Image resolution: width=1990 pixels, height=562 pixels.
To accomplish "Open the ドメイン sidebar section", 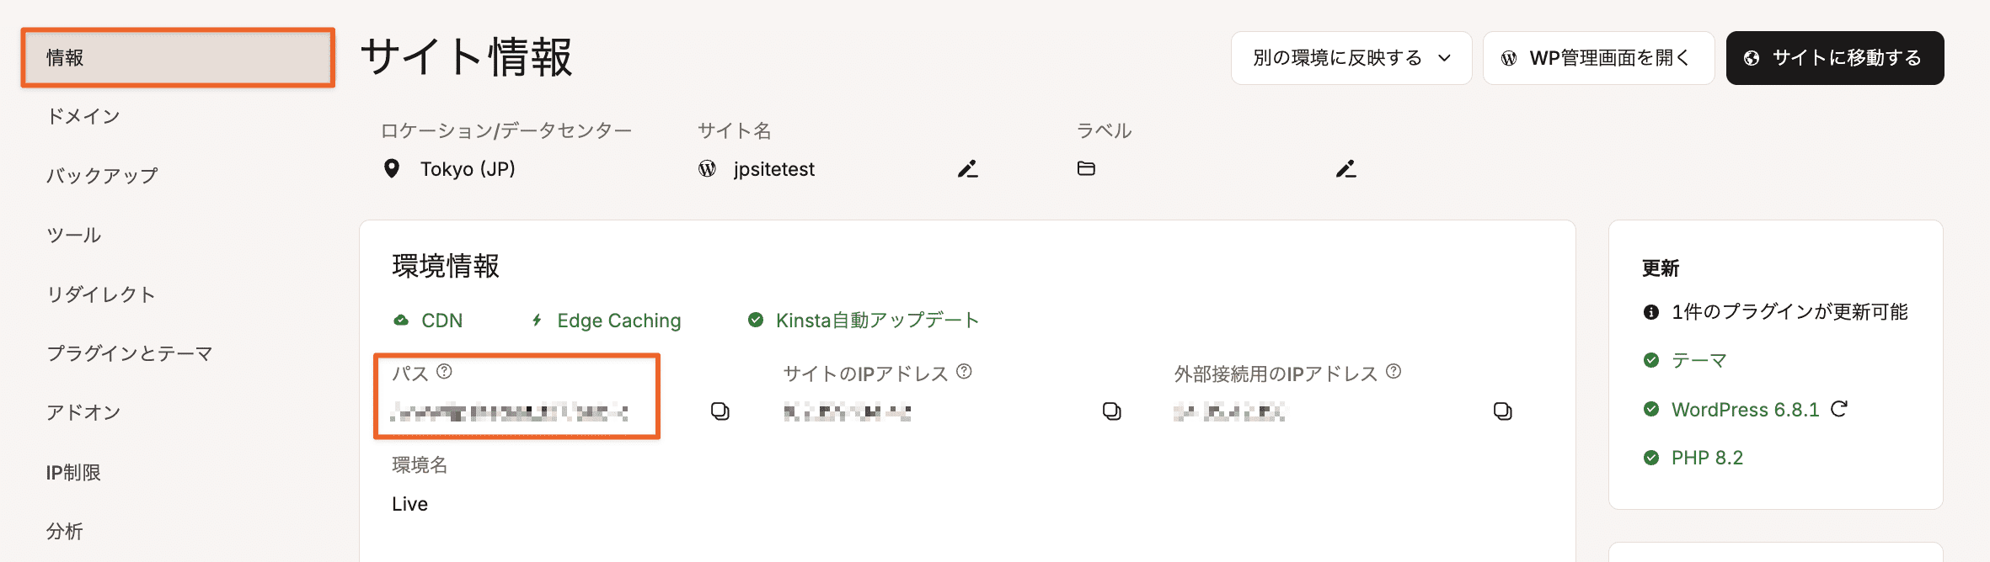I will click(x=82, y=117).
